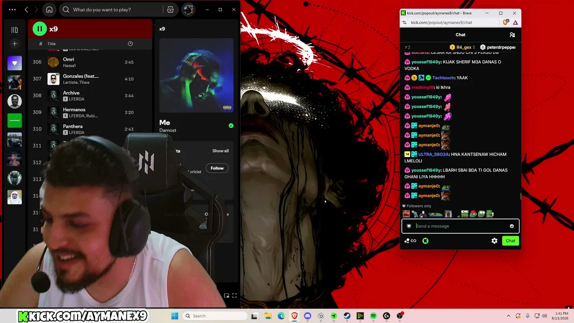574x323 pixels.
Task: Go to Spotify Home
Action: coord(49,9)
